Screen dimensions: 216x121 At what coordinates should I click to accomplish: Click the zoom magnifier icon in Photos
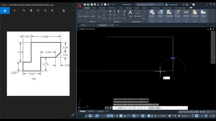pyautogui.click(x=24, y=10)
